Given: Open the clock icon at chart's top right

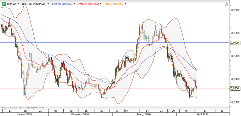Looking at the screenshot, I should pos(226,4).
